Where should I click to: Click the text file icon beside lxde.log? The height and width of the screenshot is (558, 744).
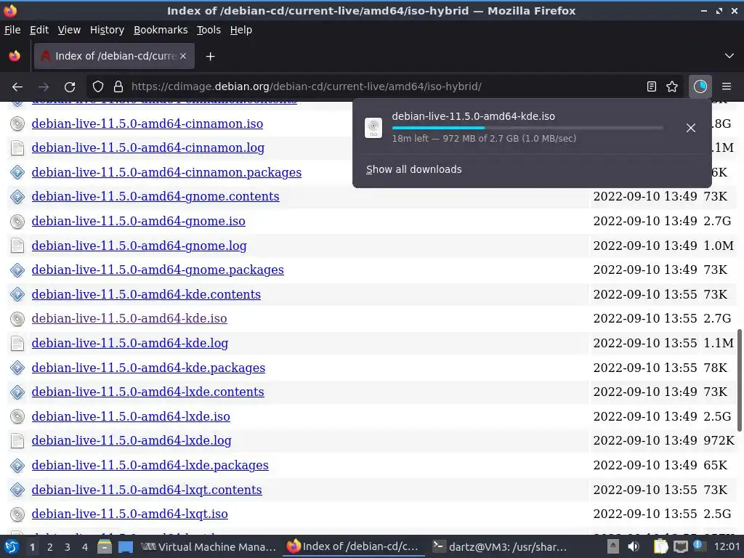click(17, 441)
